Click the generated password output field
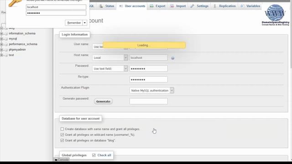The height and width of the screenshot is (164, 292). (x=149, y=101)
